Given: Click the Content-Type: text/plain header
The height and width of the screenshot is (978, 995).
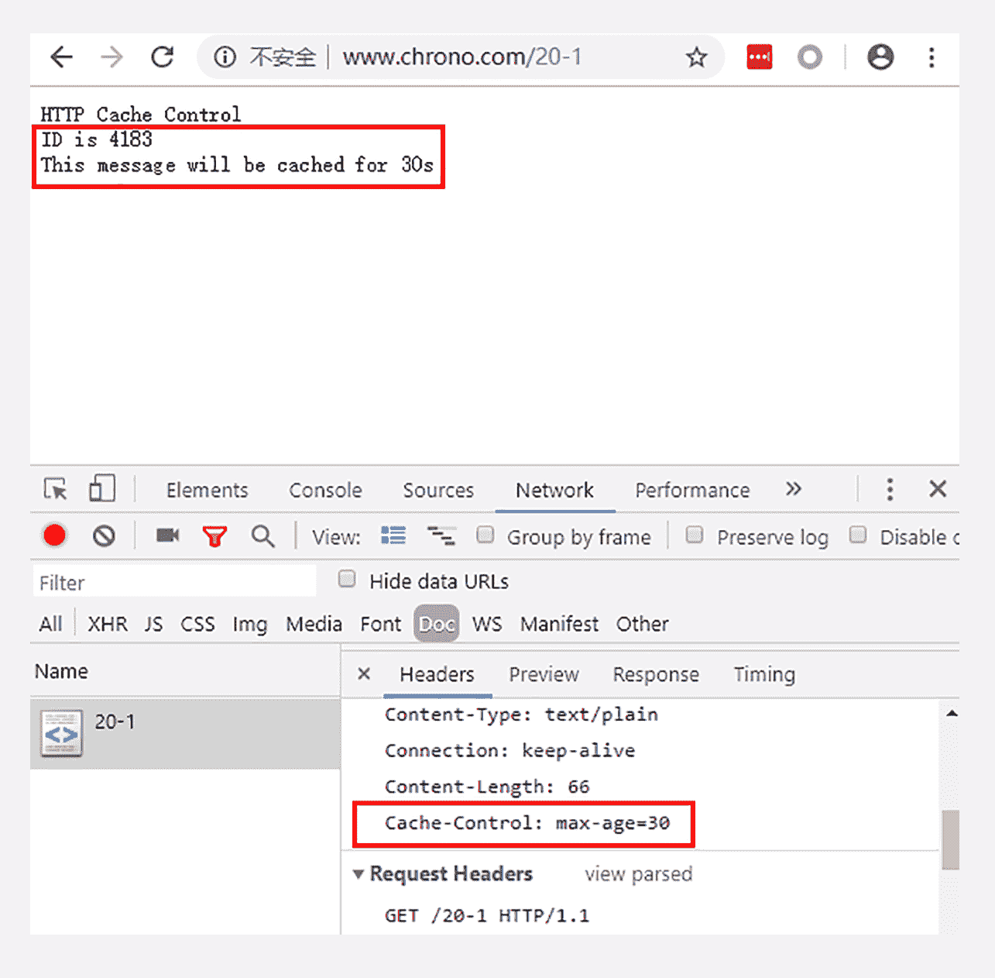Looking at the screenshot, I should pos(520,715).
